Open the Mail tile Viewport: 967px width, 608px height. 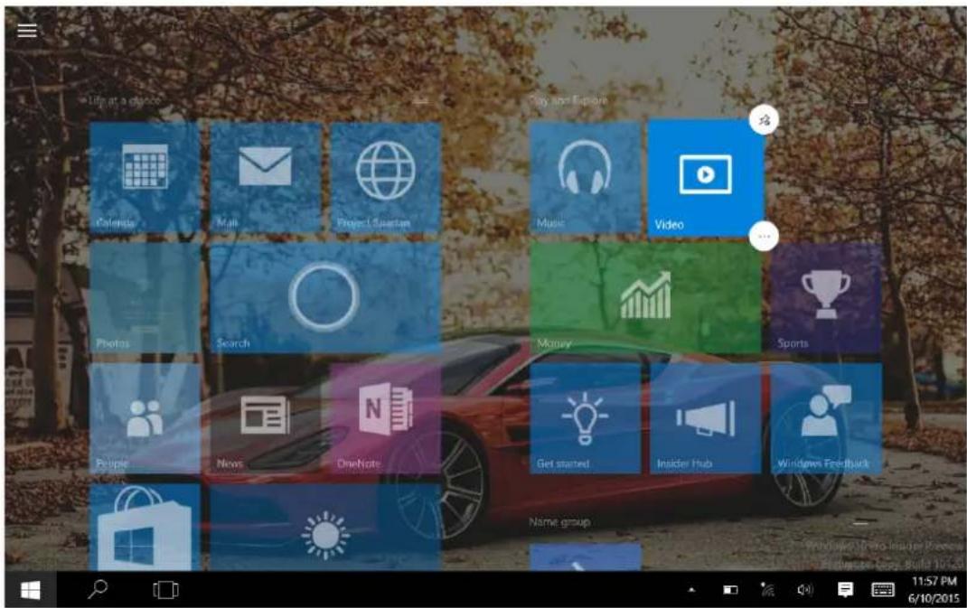point(265,177)
